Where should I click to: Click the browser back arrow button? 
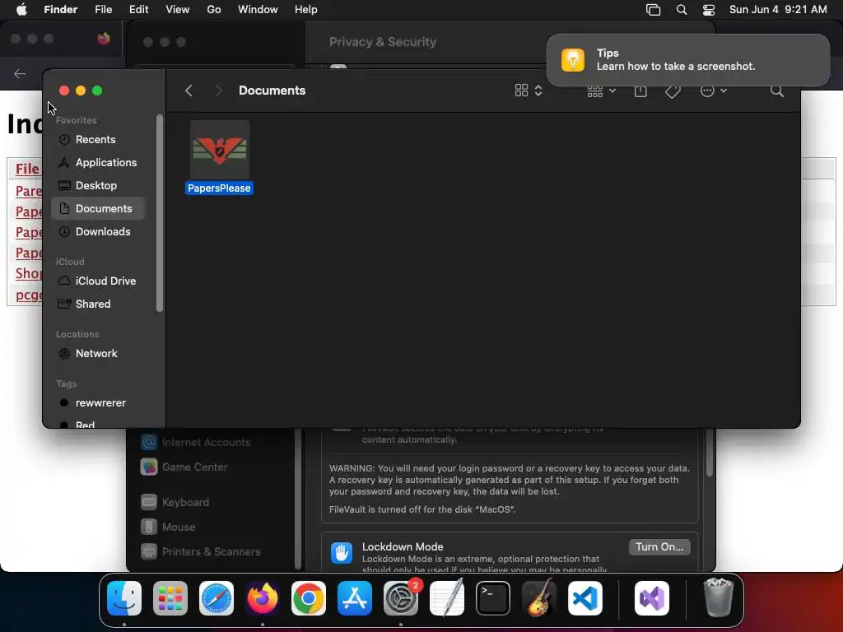coord(20,73)
